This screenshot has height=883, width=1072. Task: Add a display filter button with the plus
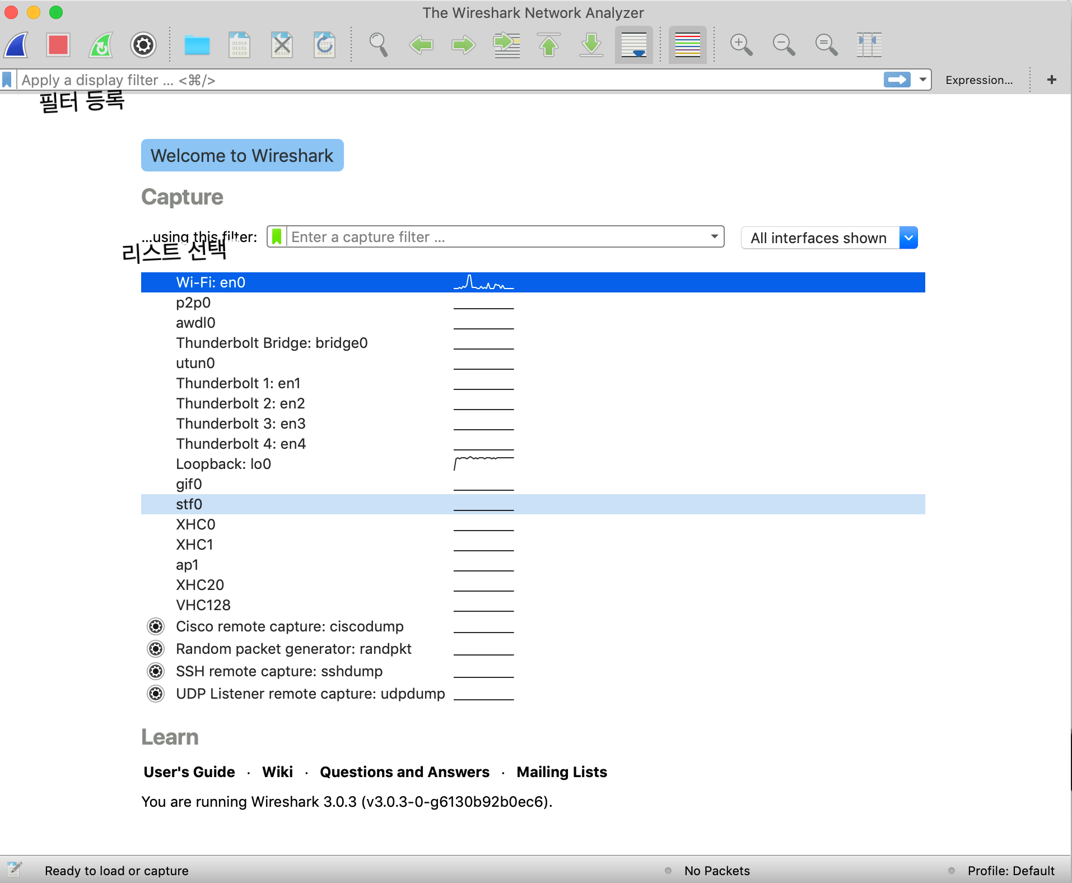(1052, 80)
